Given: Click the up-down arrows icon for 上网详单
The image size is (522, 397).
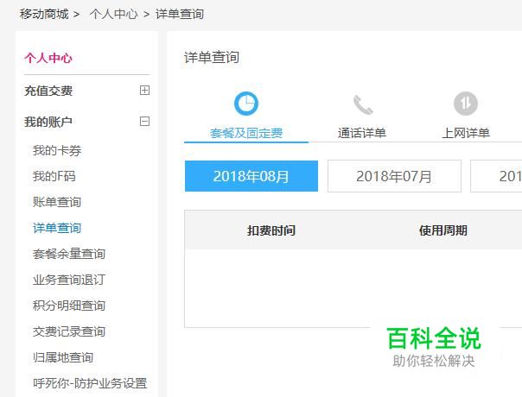Looking at the screenshot, I should pos(466,104).
